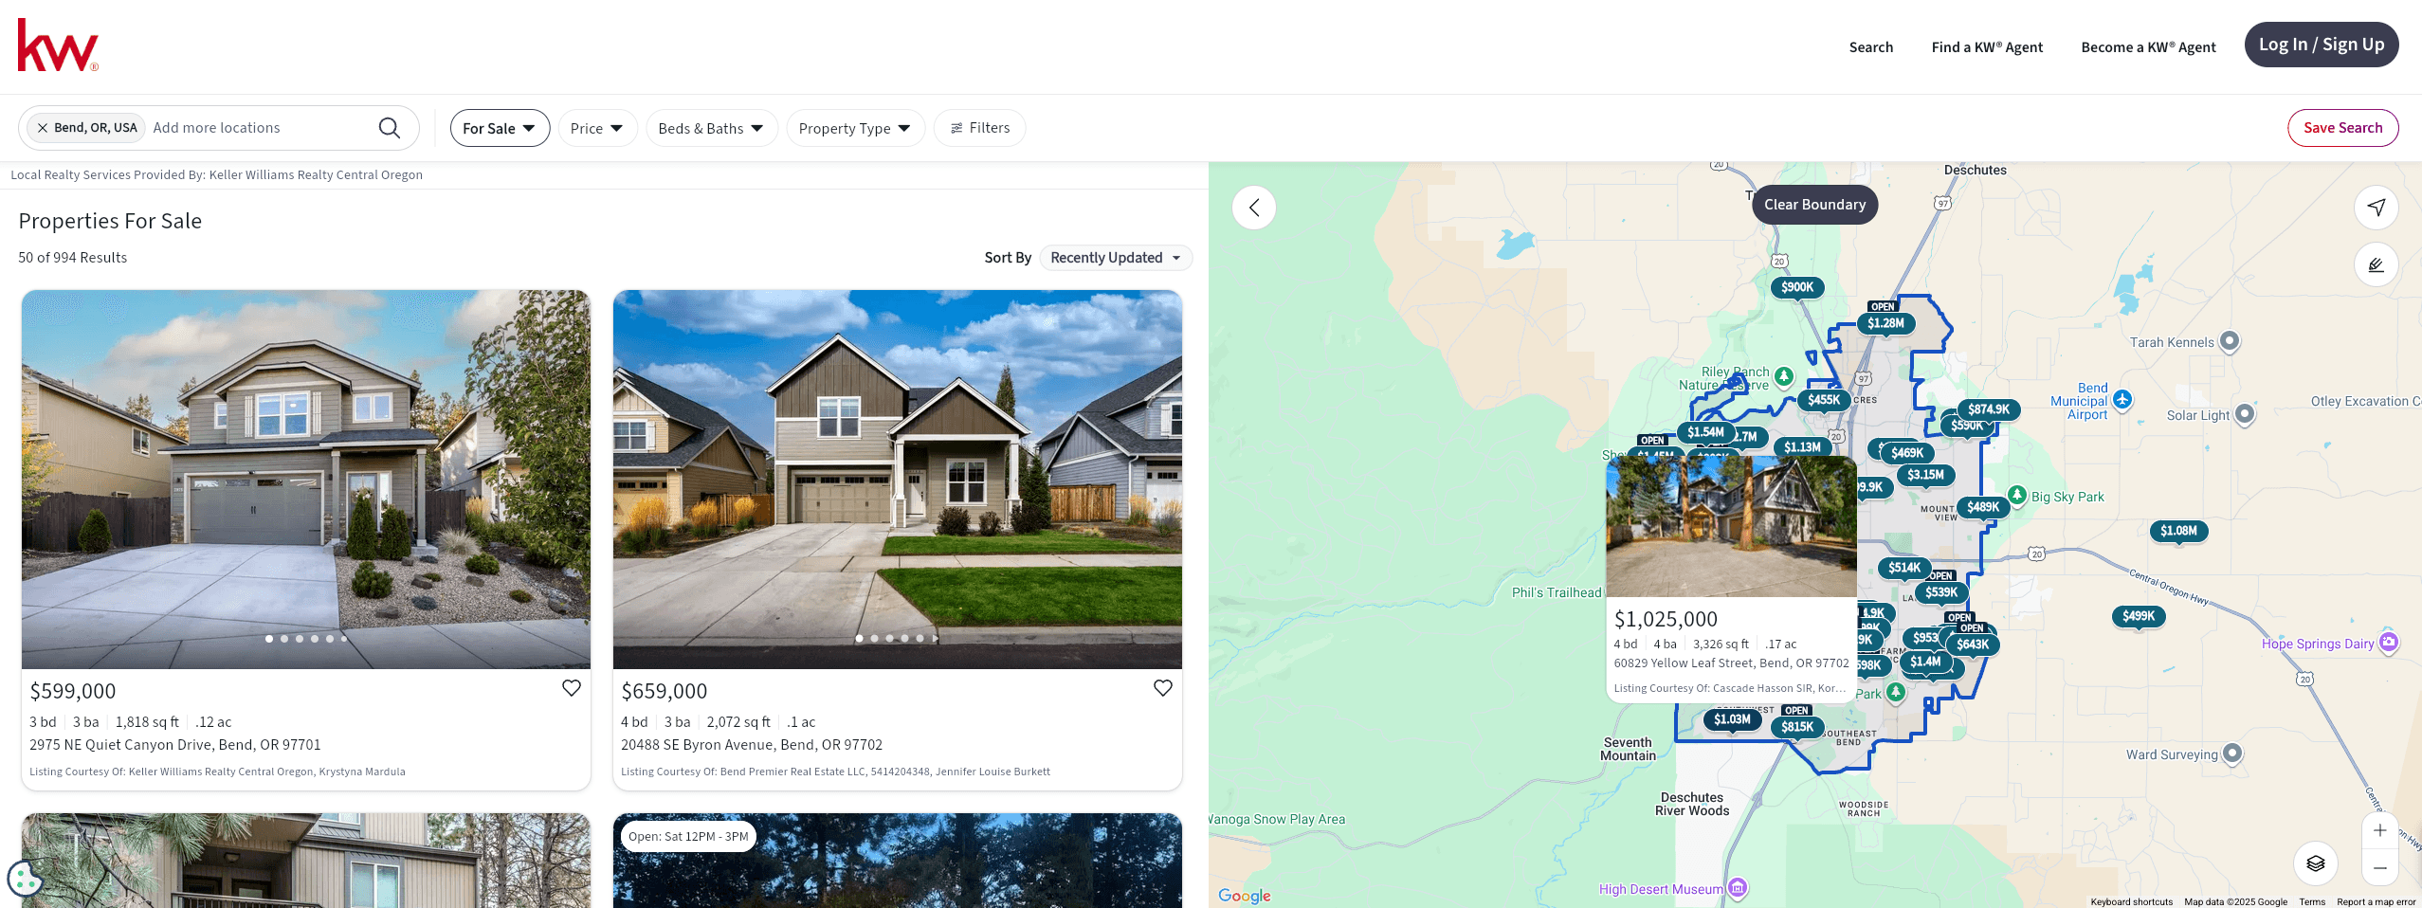This screenshot has width=2422, height=908.
Task: Select the $3.15M map marker
Action: pos(1925,475)
